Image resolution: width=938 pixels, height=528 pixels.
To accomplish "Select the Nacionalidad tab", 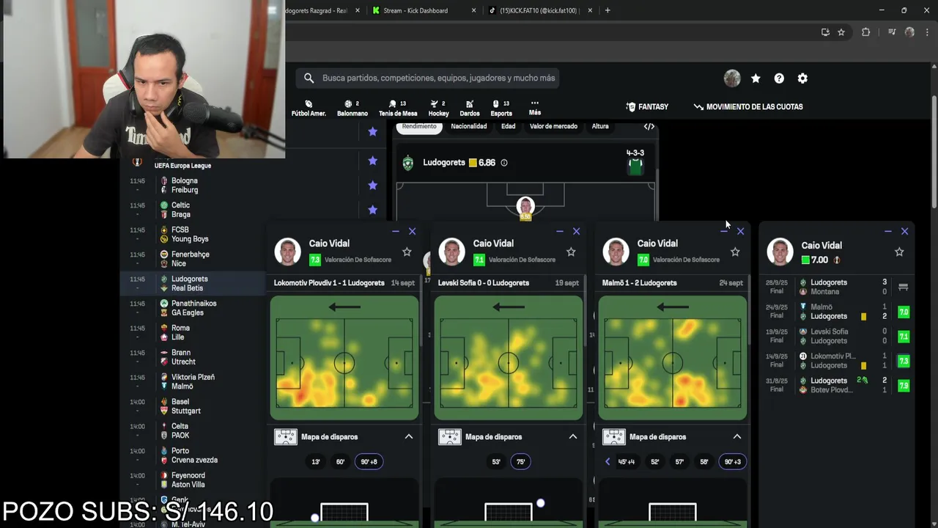I will 469,127.
